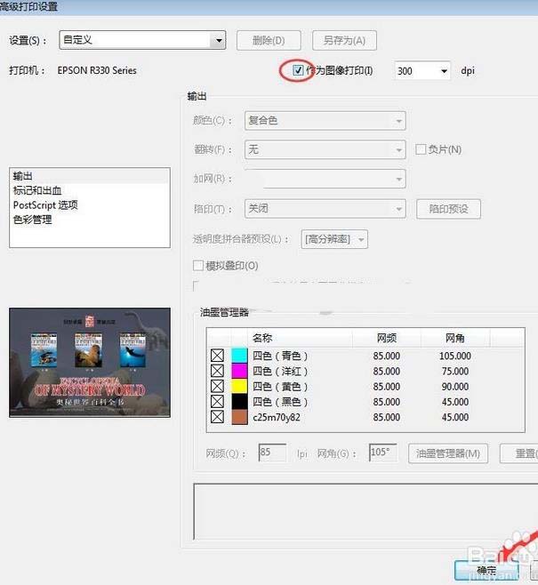
Task: Click the brown c25m70y82 swatch
Action: click(239, 417)
